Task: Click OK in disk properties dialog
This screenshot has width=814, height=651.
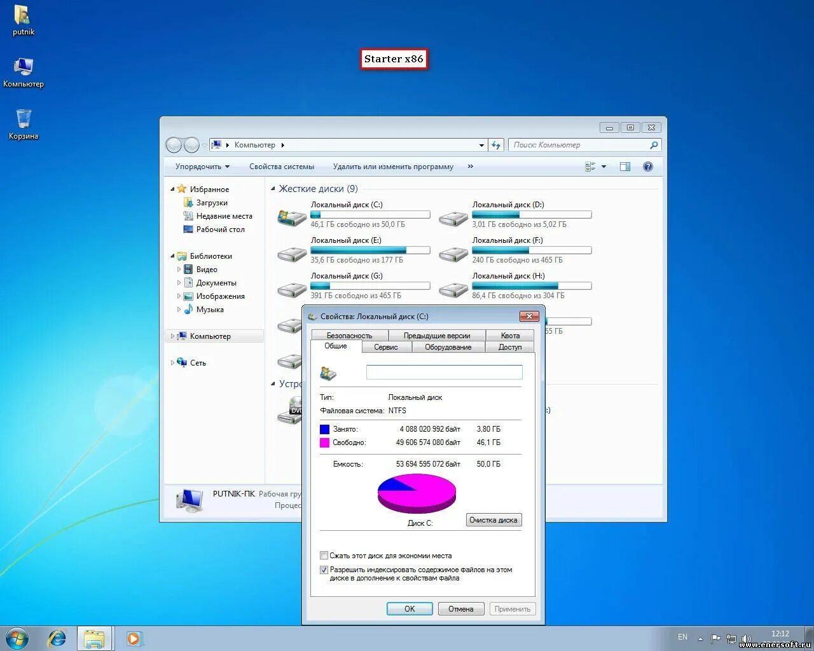Action: (410, 608)
